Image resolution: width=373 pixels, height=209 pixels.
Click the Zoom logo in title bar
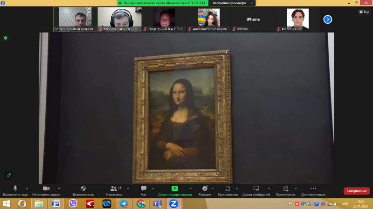(x=3, y=3)
